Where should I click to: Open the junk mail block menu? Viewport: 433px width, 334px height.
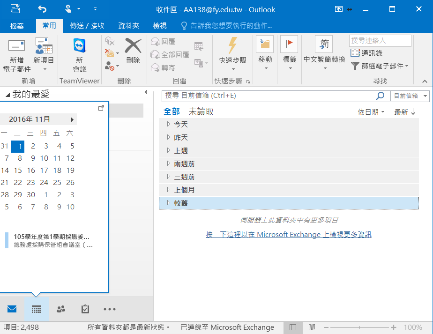pos(112,66)
